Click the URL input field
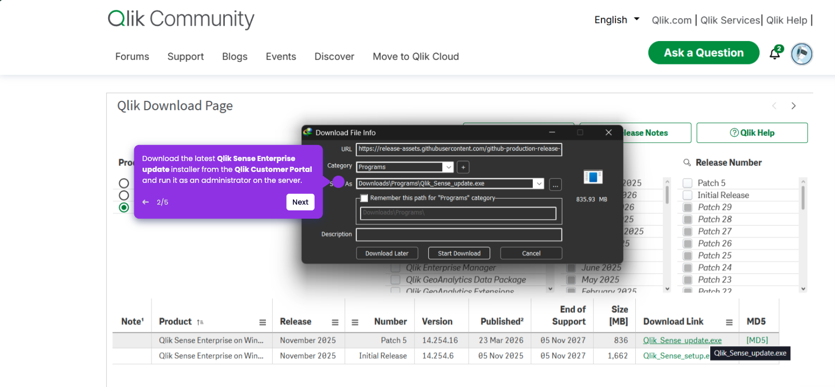Viewport: 835px width, 387px height. tap(459, 149)
